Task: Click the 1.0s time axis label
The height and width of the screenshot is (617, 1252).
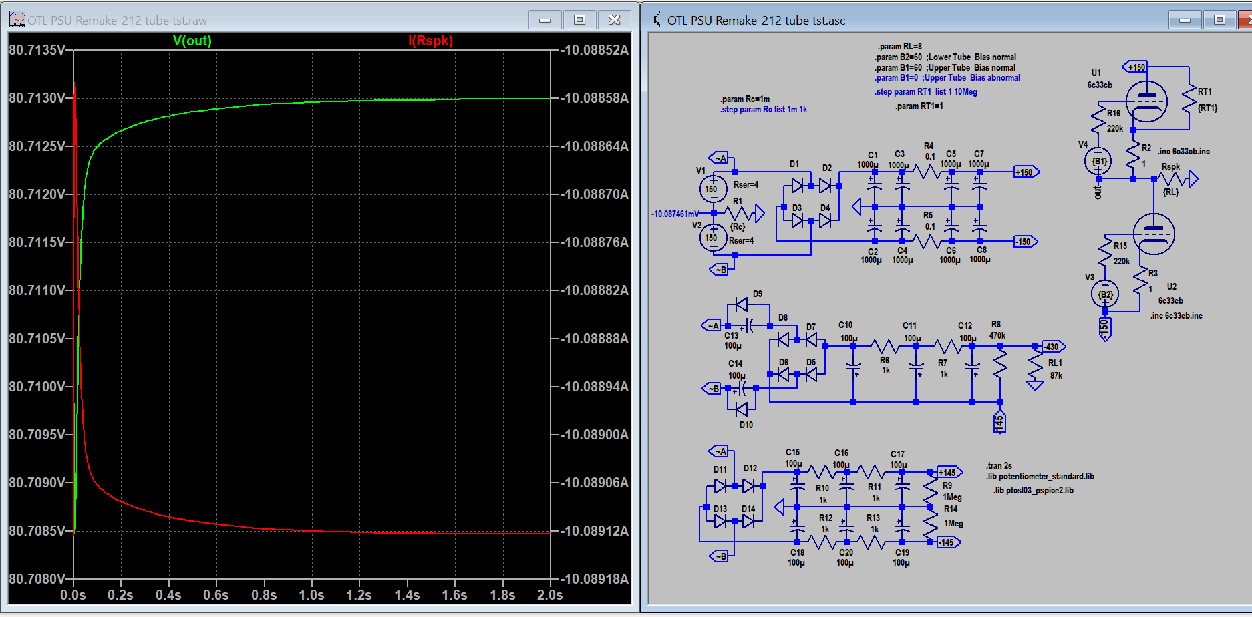Action: point(311,595)
